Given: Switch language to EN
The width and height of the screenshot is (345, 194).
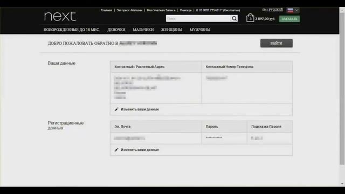Looking at the screenshot, I should click(264, 10).
